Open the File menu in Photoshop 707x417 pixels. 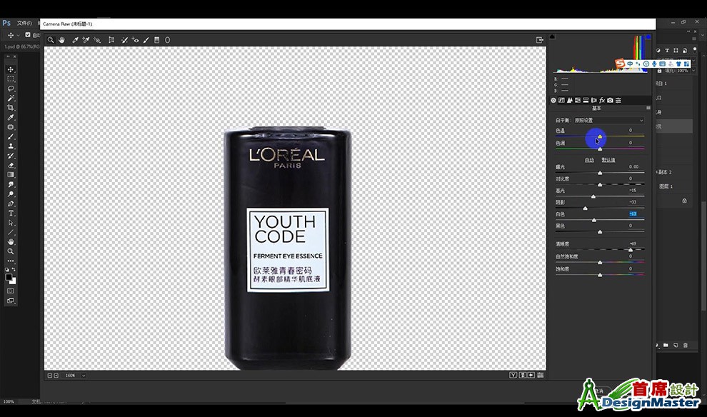[x=24, y=23]
